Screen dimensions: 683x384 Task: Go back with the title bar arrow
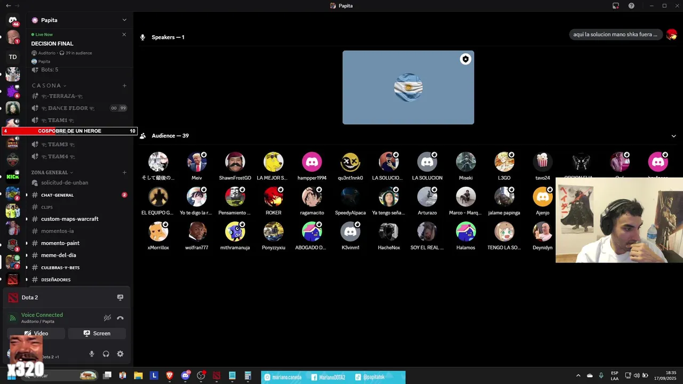pos(8,5)
